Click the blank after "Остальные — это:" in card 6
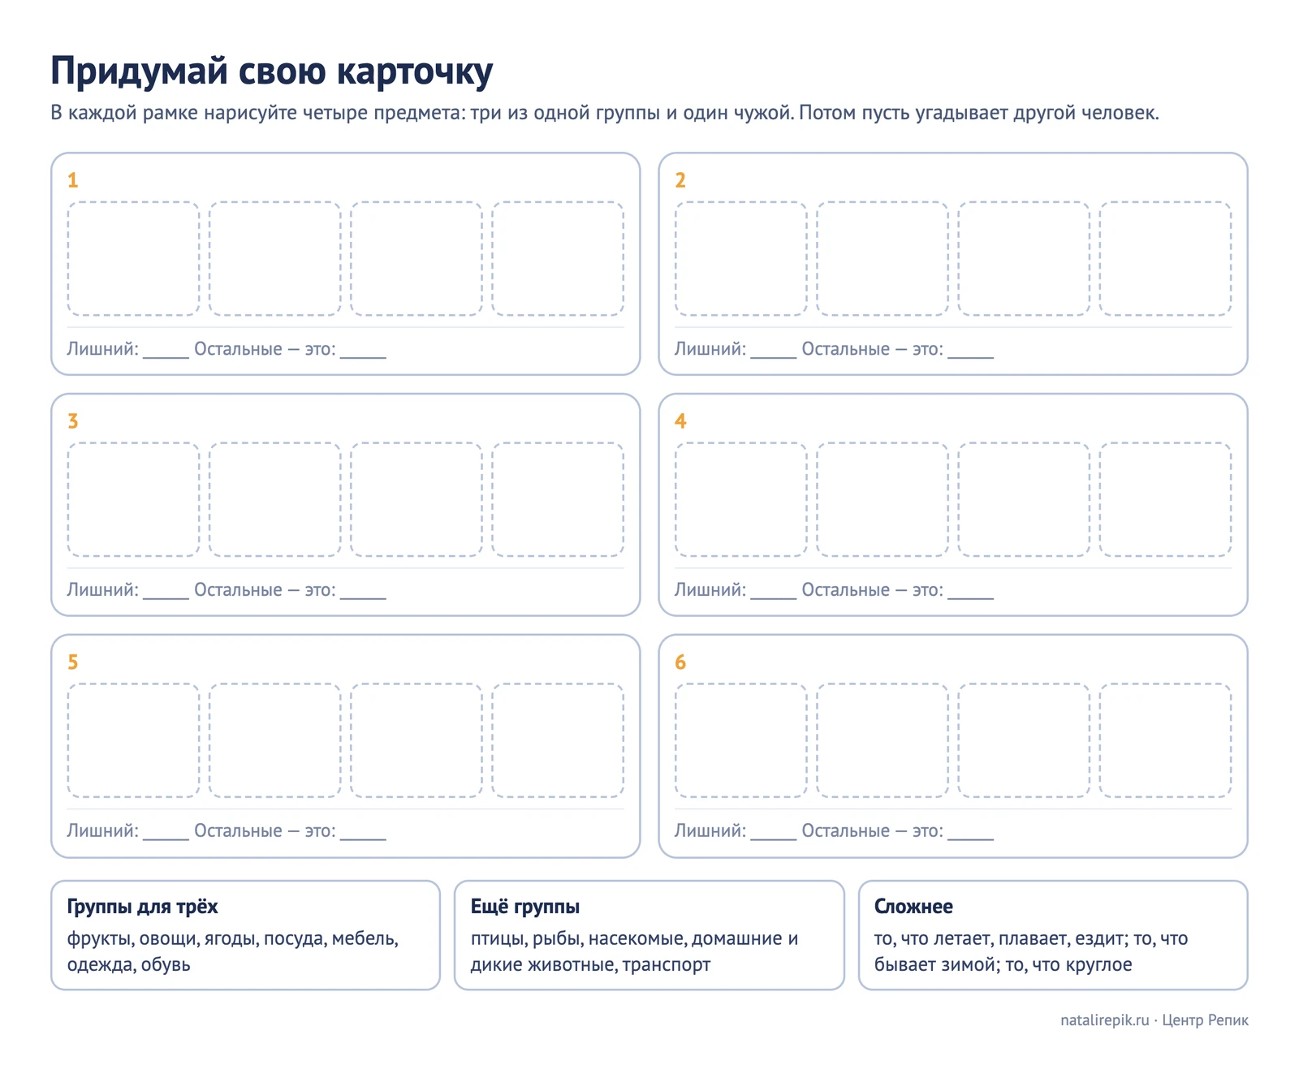Screen dimensions: 1299x1065 (971, 833)
